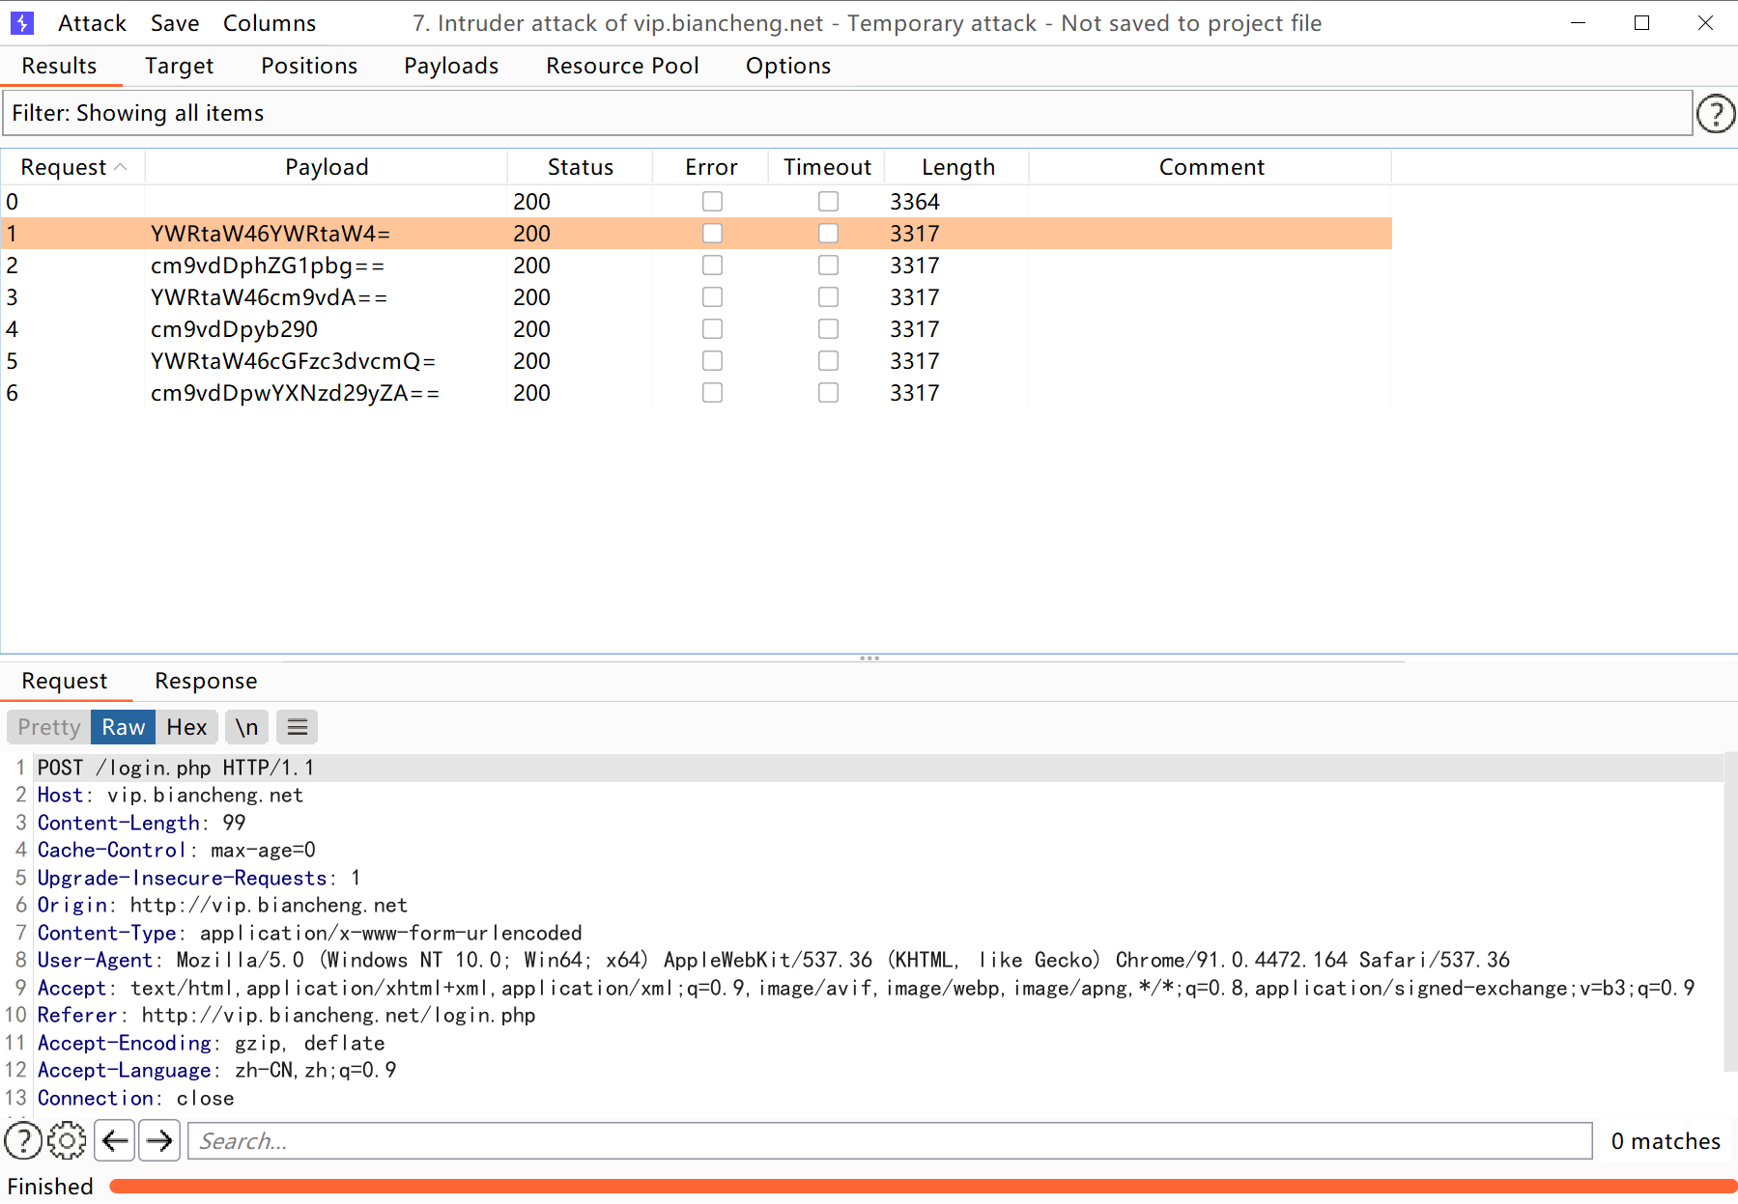The height and width of the screenshot is (1204, 1738).
Task: Toggle Timeout checkbox for YWRtaW46YWRtaW4= row
Action: point(828,233)
